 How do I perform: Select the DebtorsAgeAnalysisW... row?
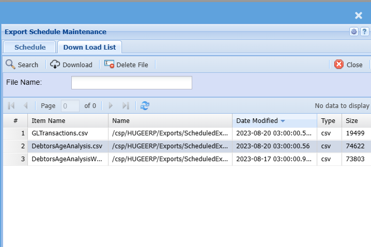coord(67,159)
